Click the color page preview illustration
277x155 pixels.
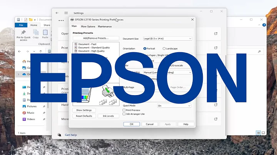[87, 95]
